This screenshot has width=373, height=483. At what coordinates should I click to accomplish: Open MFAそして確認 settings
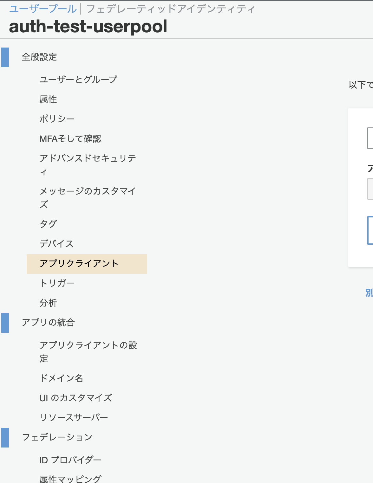coord(70,138)
